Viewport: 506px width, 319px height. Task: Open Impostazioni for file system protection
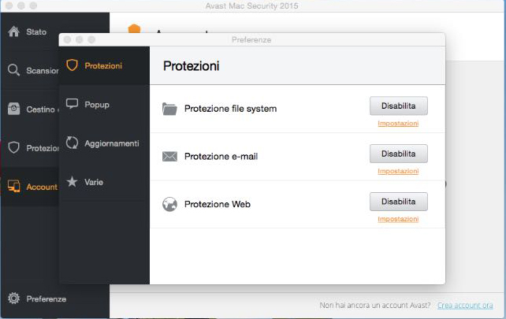pyautogui.click(x=398, y=124)
